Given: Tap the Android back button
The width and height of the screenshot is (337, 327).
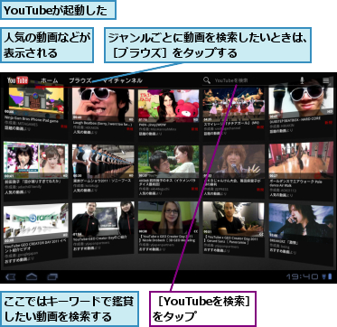Looking at the screenshot, I should tap(11, 276).
